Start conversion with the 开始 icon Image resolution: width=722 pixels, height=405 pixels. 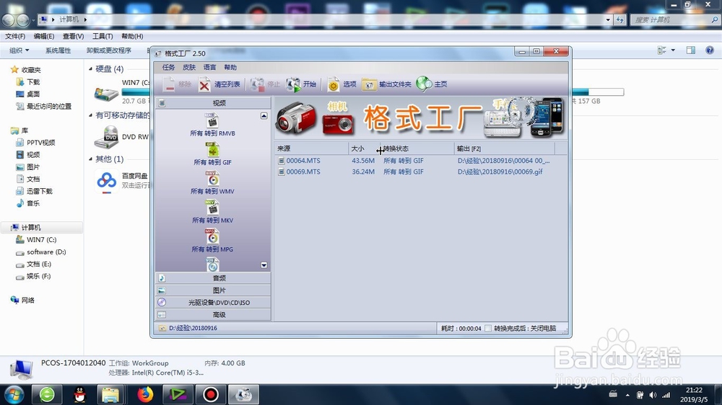pyautogui.click(x=293, y=84)
